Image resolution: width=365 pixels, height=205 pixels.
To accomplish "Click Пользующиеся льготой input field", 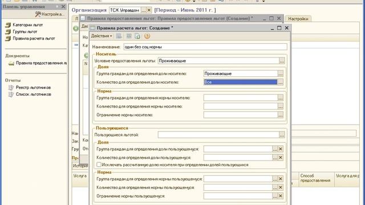I will pyautogui.click(x=218, y=135).
